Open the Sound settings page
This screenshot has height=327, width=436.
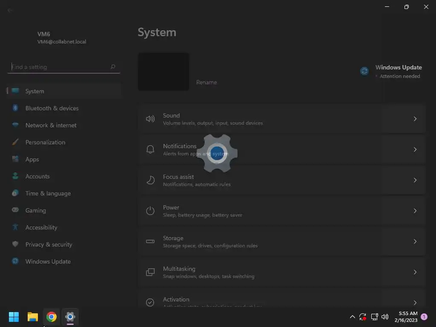coord(282,119)
